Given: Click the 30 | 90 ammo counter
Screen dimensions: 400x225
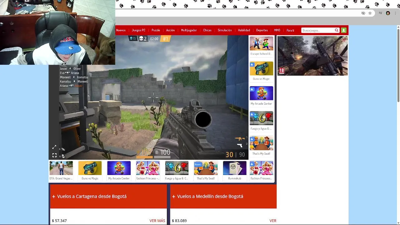Looking at the screenshot, I should [x=235, y=155].
